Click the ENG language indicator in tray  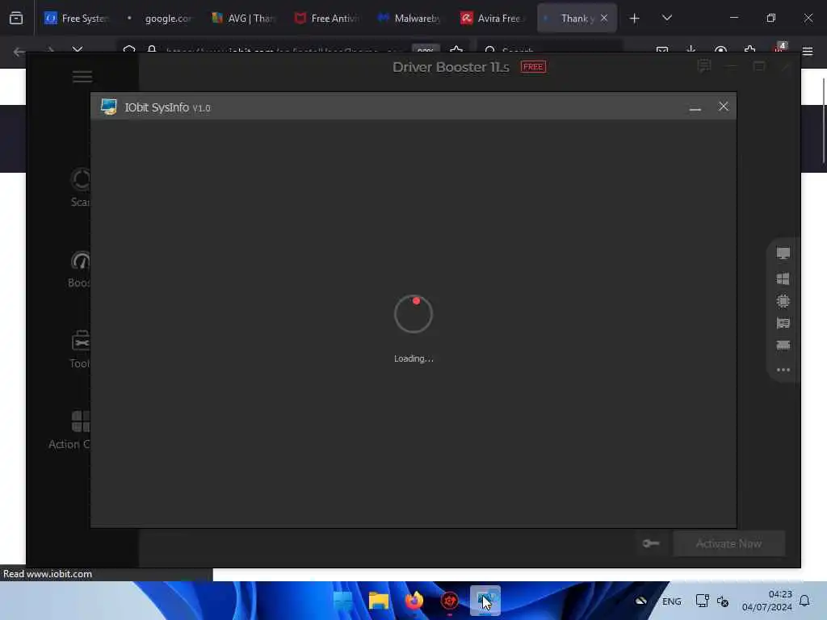click(671, 601)
